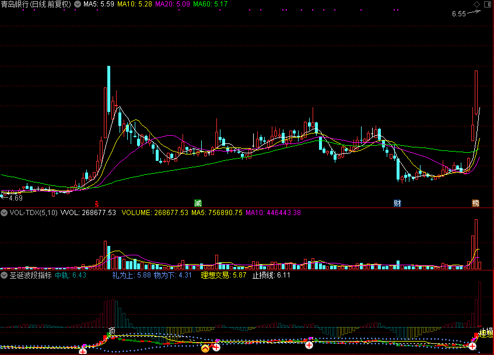Select the green MA60: 5.17 legend
Viewport: 494px width, 355px height.
210,4
